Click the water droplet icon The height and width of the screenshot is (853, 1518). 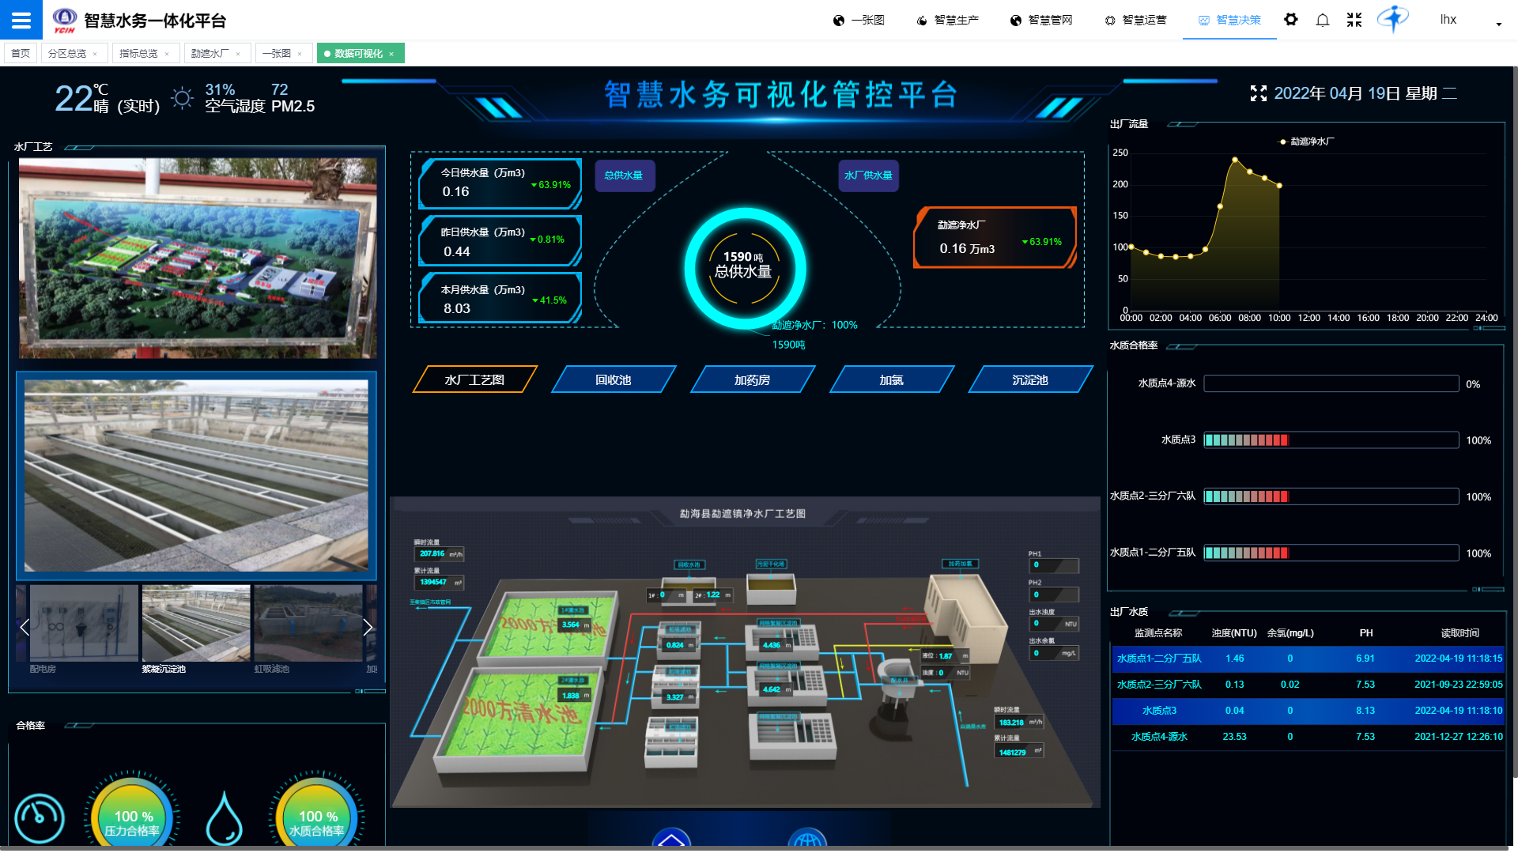tap(224, 818)
